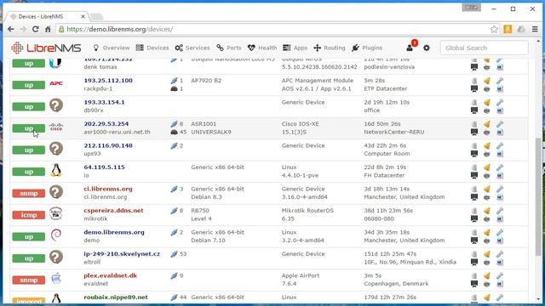Reload the page
The width and height of the screenshot is (545, 306).
(x=36, y=30)
